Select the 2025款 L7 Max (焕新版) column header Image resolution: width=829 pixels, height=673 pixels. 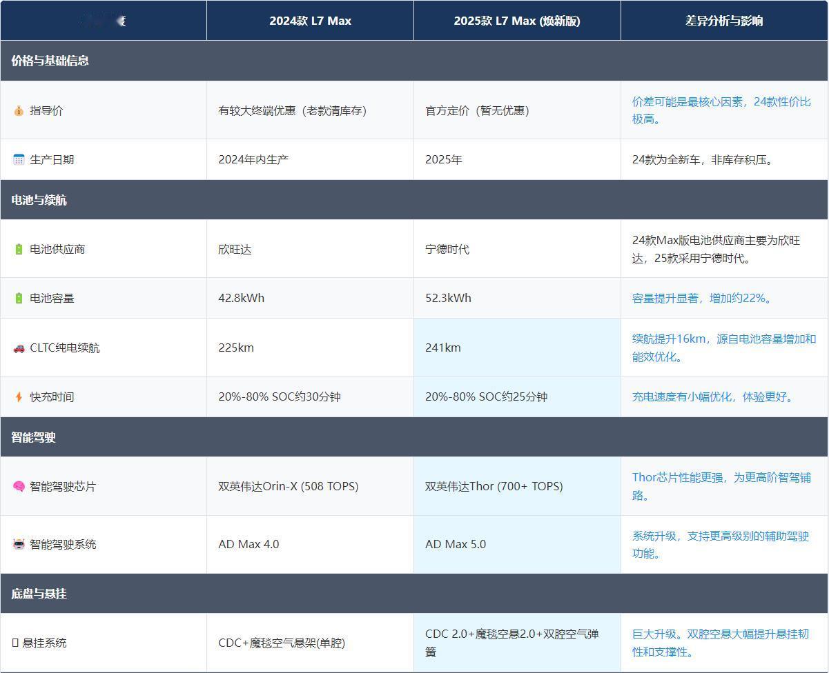click(517, 21)
